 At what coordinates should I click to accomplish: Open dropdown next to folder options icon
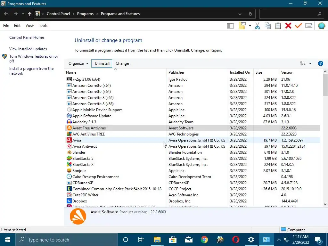click(x=250, y=26)
